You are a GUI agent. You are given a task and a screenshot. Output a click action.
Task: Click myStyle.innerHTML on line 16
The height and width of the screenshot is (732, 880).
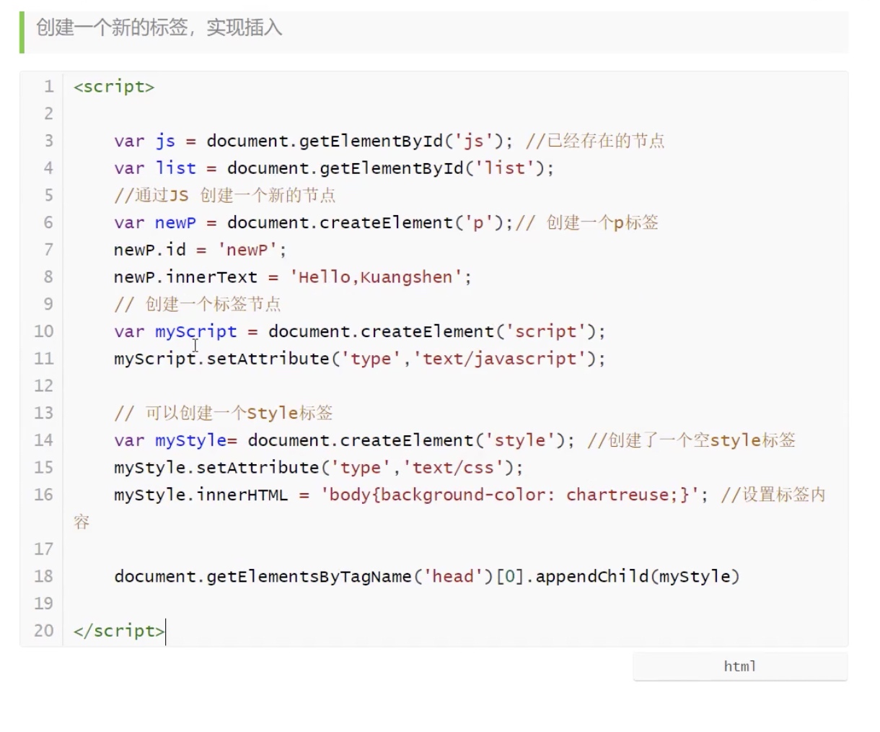(201, 495)
